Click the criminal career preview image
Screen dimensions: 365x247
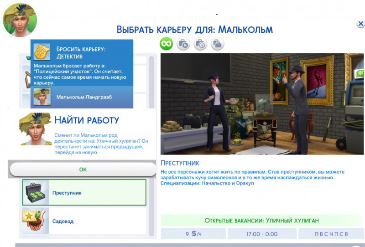tap(262, 104)
